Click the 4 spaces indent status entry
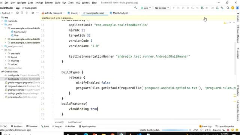 [216, 130]
